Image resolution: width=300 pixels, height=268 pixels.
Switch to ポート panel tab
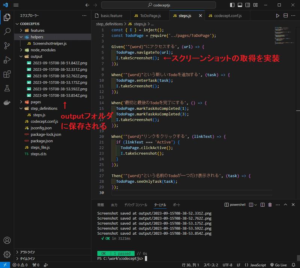tap(176, 205)
